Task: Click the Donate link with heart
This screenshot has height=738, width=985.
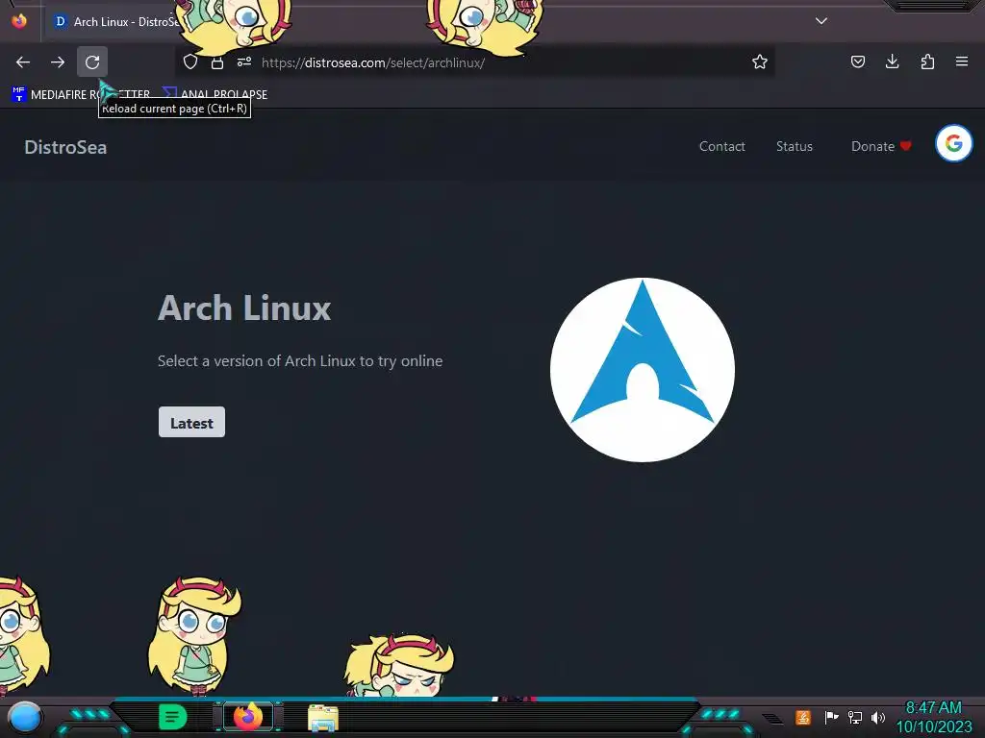Action: [881, 146]
